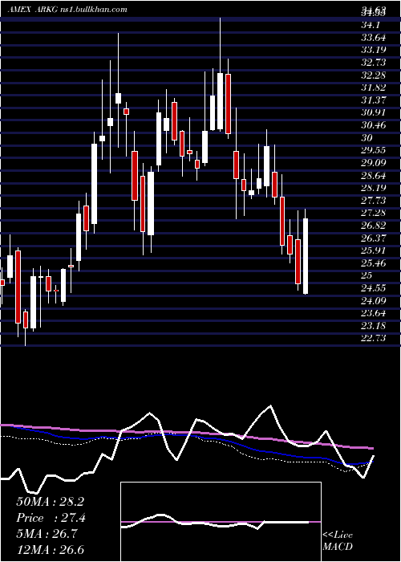Click the price label 31.82
Image resolution: width=401 pixels, height=562 pixels.
click(375, 88)
